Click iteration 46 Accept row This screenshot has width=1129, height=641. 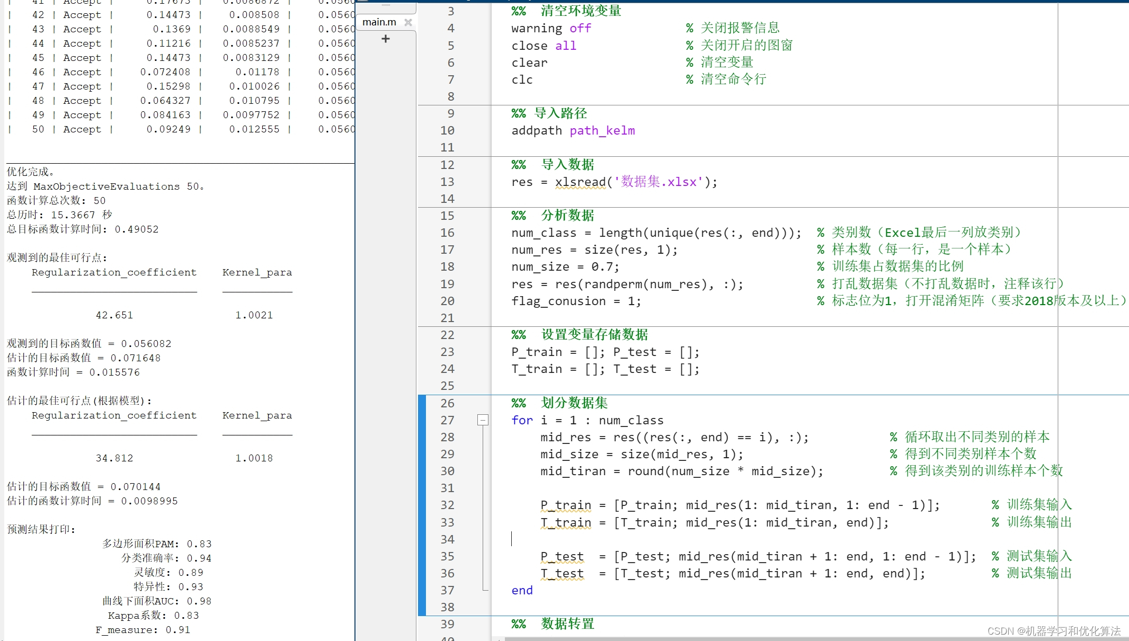pos(180,72)
